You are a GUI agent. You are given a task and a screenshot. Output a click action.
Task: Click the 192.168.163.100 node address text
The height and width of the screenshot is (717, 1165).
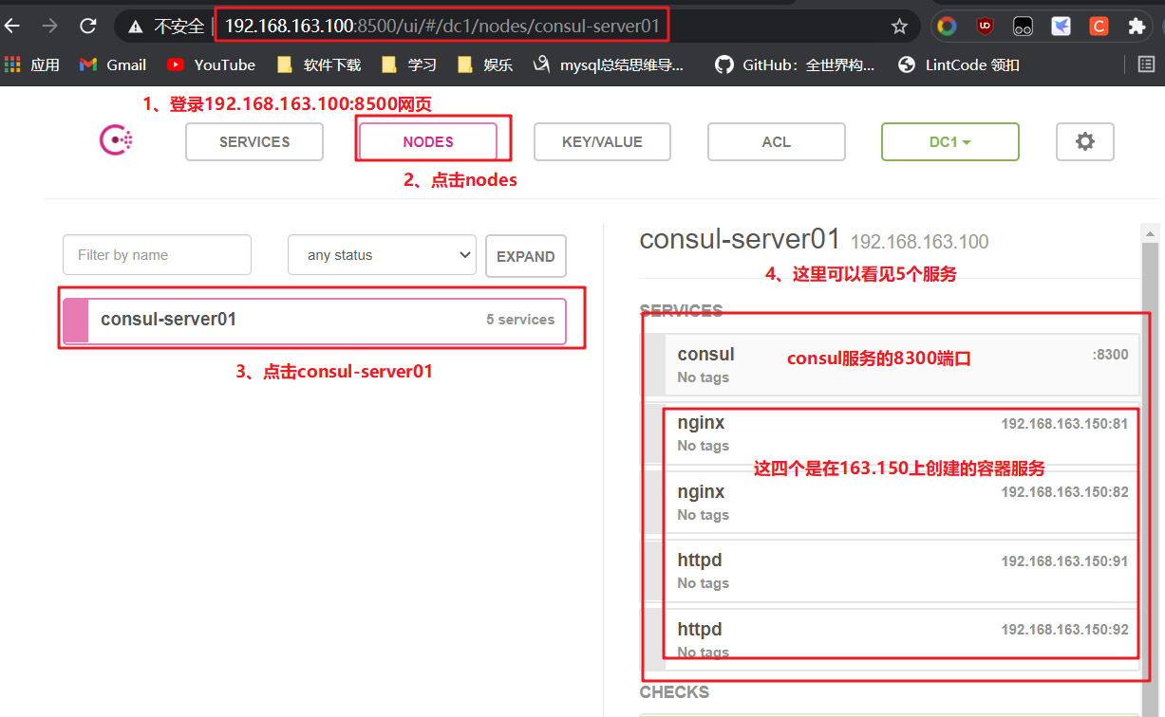[x=919, y=242]
